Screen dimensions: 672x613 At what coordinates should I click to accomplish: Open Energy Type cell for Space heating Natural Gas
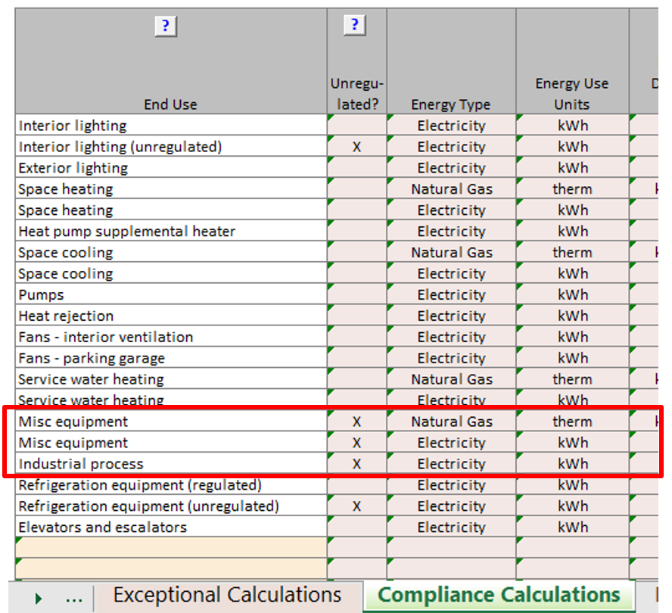tap(451, 189)
